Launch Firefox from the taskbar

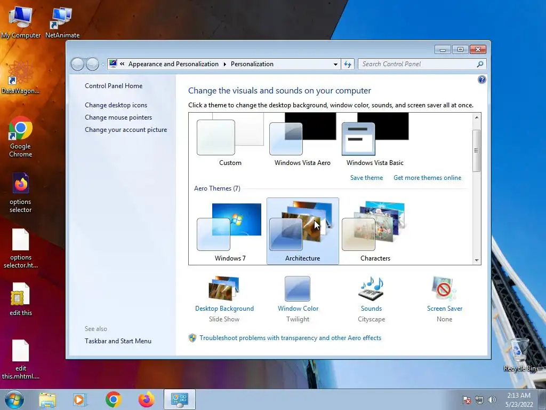click(x=147, y=399)
